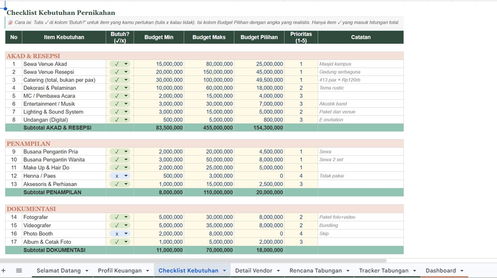Open Butuh dropdown for Entertainment / Musik
This screenshot has height=278, width=497.
pyautogui.click(x=126, y=104)
